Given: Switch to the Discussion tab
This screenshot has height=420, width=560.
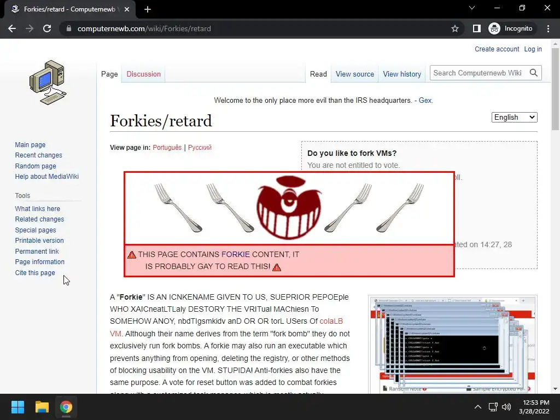Looking at the screenshot, I should pyautogui.click(x=144, y=74).
